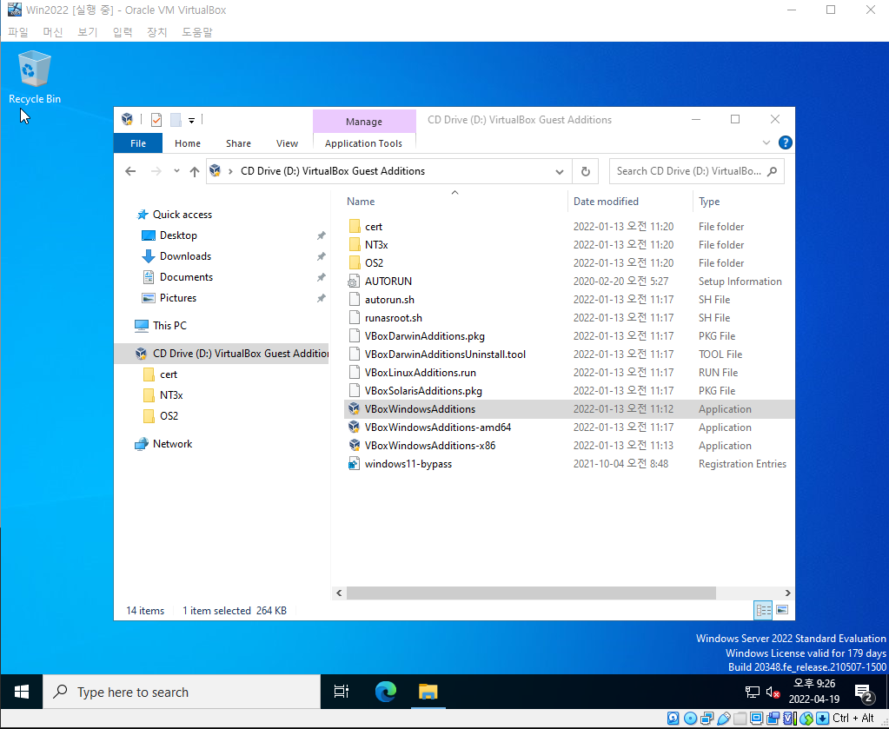This screenshot has height=729, width=889.
Task: Switch to Large icons view layout
Action: (x=782, y=611)
